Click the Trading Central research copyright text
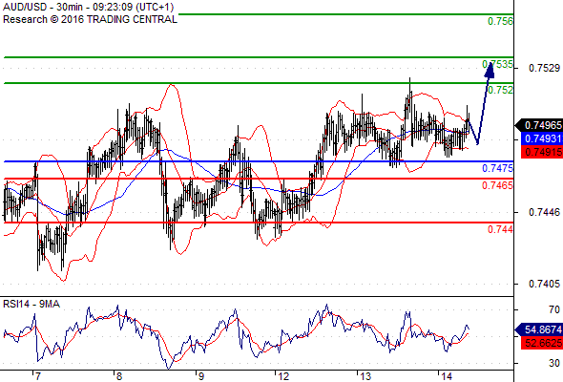Image resolution: width=563 pixels, height=382 pixels. (90, 19)
